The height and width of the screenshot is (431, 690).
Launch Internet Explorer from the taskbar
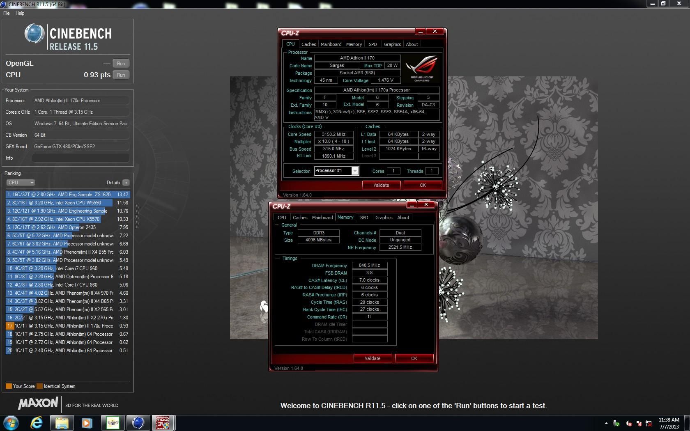coord(37,423)
